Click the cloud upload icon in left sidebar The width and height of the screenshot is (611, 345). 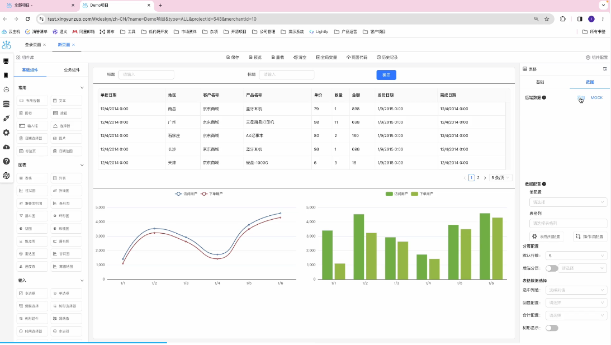click(x=6, y=146)
